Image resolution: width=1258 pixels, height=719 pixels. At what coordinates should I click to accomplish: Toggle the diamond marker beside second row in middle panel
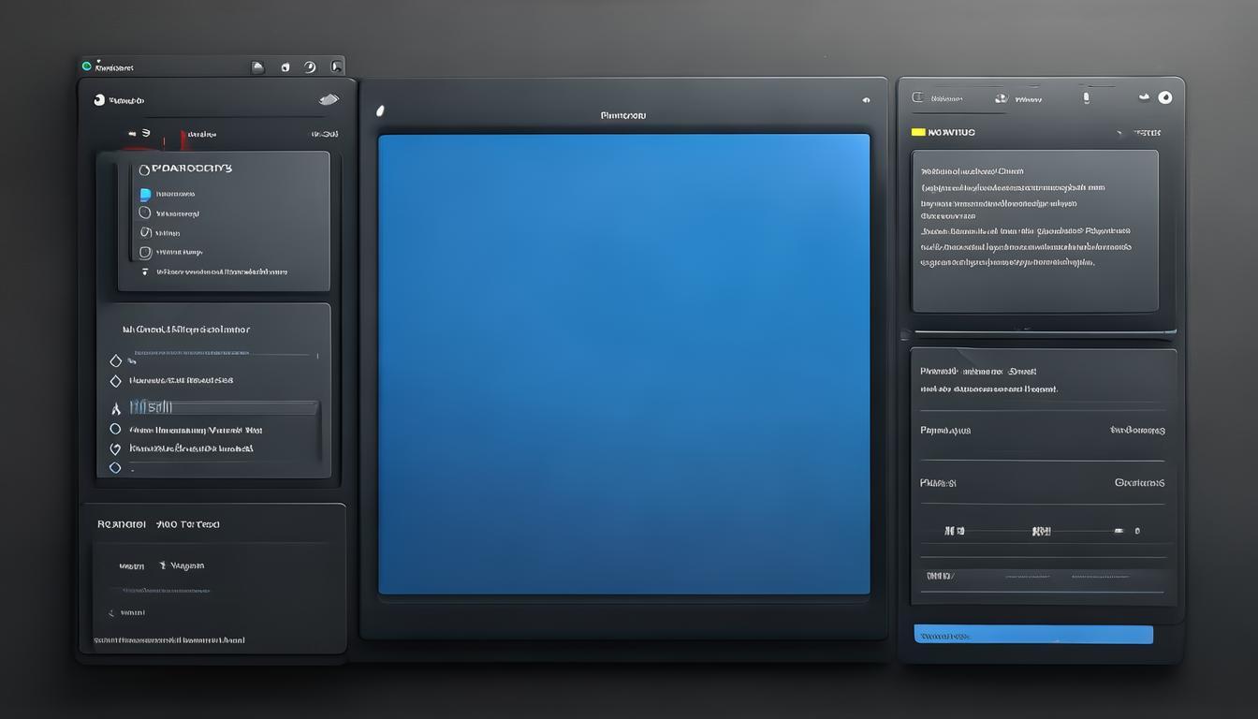pos(115,381)
